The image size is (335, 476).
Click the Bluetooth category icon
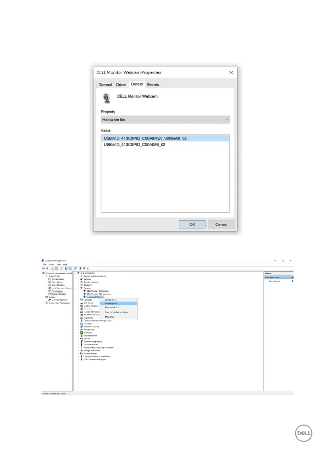click(81, 285)
